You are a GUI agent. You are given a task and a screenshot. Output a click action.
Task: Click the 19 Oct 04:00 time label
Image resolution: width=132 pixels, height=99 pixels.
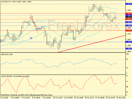tap(110, 98)
